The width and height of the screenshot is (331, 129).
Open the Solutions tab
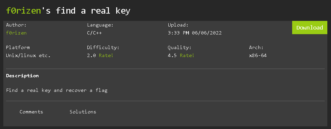(x=83, y=112)
